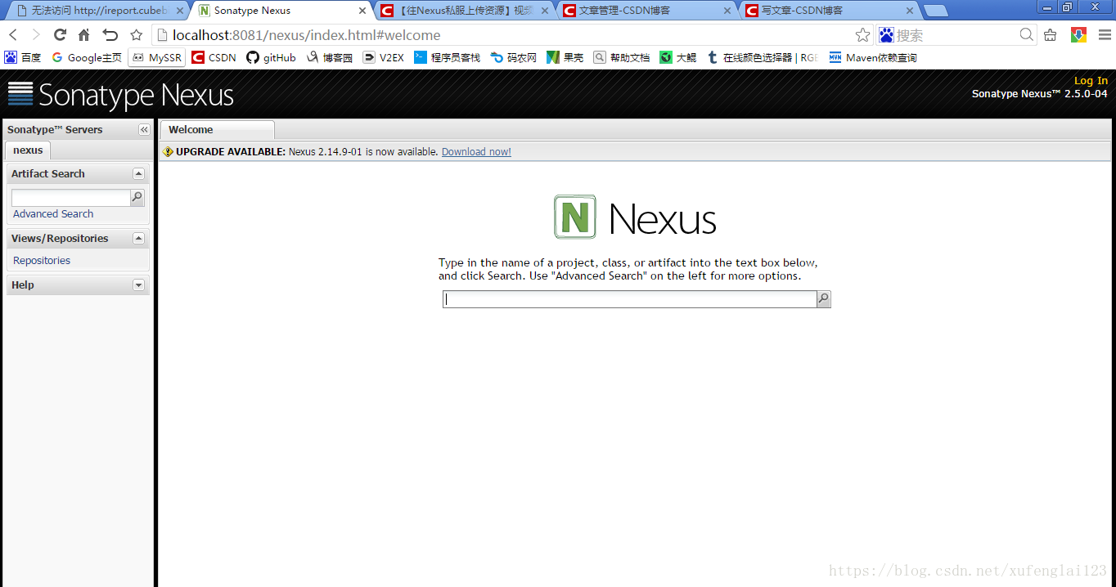Image resolution: width=1116 pixels, height=587 pixels.
Task: Click the browser forward arrow
Action: point(36,35)
